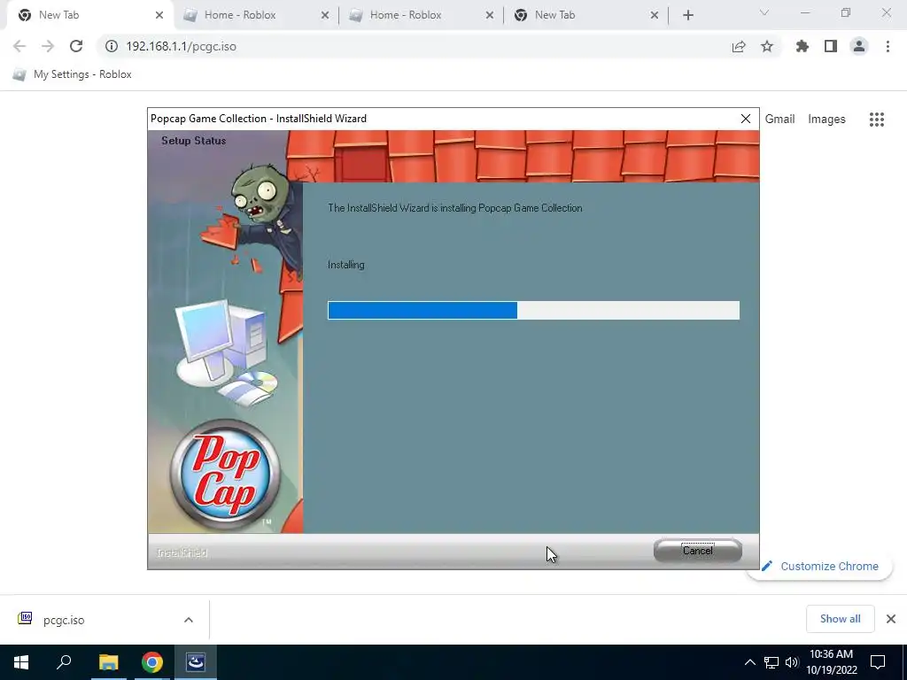Open downloaded pcgc.iso file

pyautogui.click(x=64, y=620)
